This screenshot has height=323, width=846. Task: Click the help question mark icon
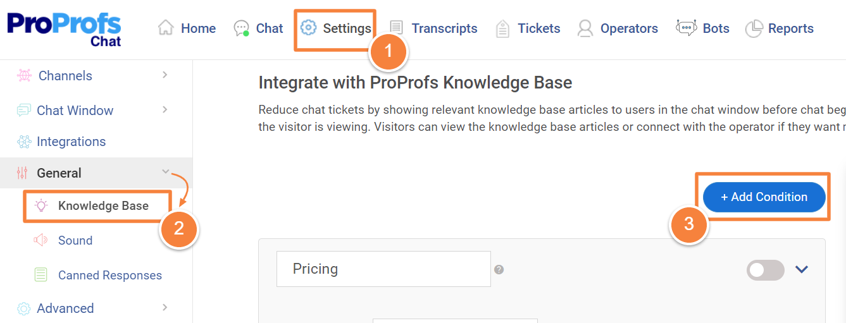coord(499,270)
